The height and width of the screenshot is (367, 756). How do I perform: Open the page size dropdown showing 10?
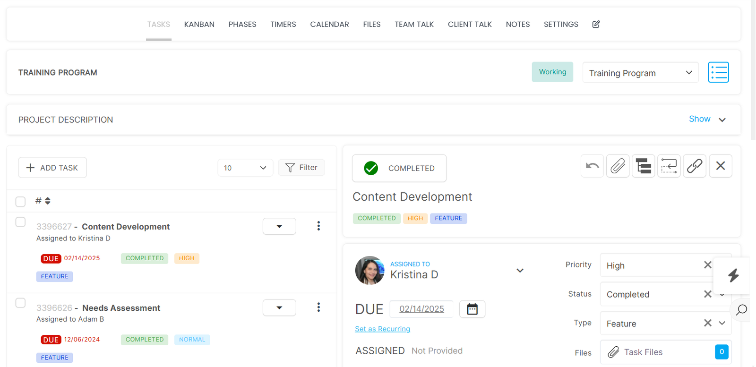[245, 168]
